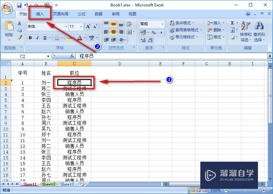Click the AutoSum (Σ) icon

[233, 23]
